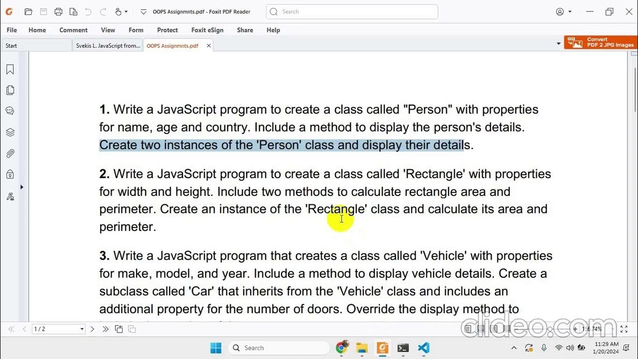This screenshot has height=359, width=638.
Task: Undo the last action
Action: [x=88, y=11]
